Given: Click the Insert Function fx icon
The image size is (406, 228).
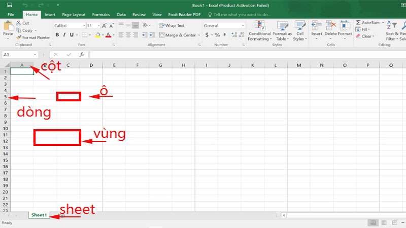Looking at the screenshot, I should click(x=82, y=55).
